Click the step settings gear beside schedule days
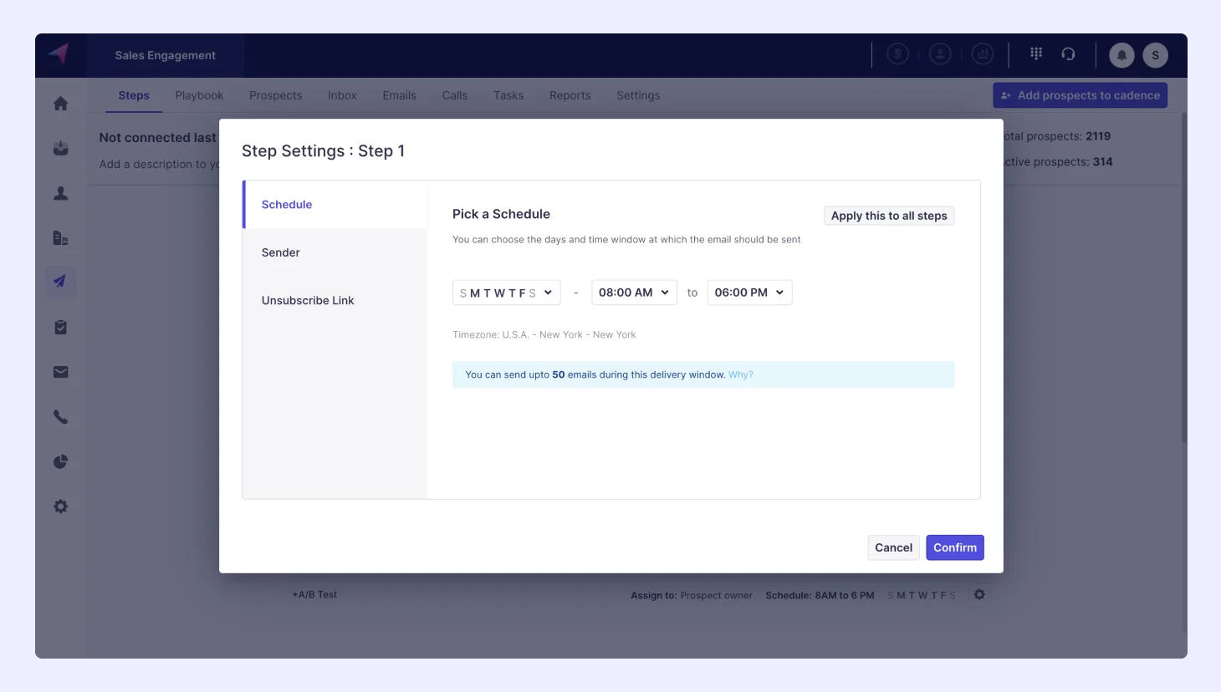Screen dimensions: 1221x692 point(979,594)
